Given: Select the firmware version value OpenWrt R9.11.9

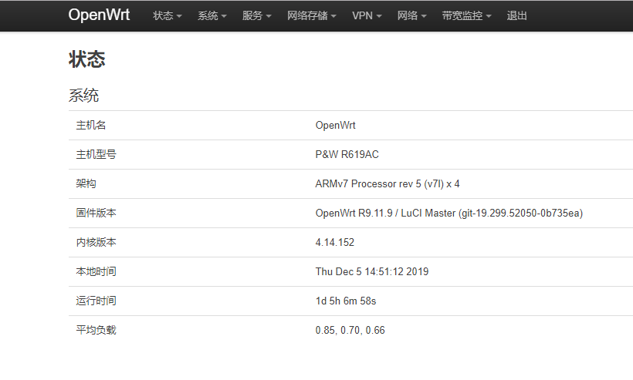Looking at the screenshot, I should [354, 214].
